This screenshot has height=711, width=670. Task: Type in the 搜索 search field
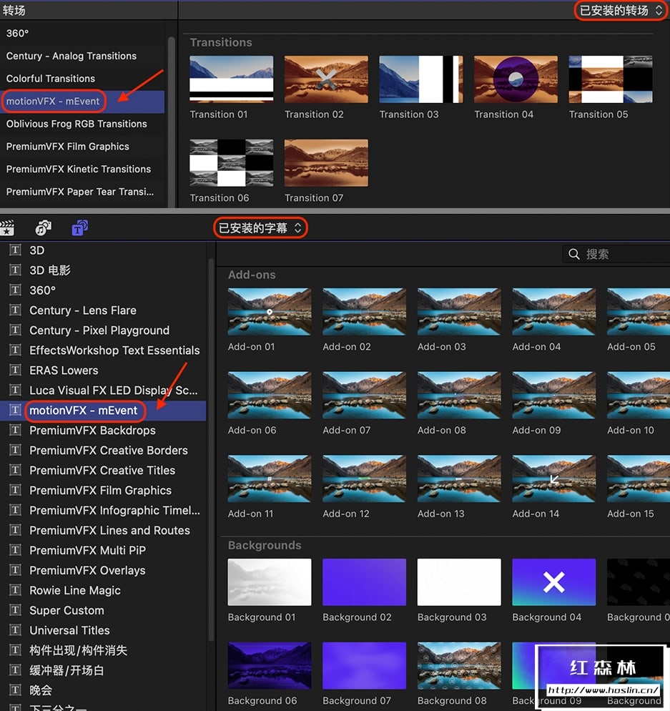(616, 254)
